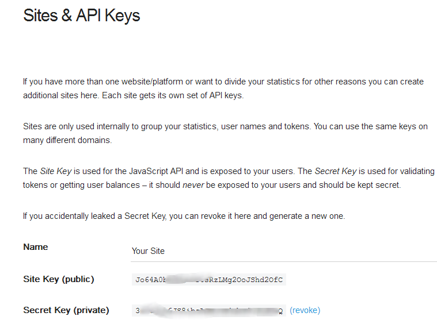Click the sentence about accidentally leaked Secret Key
The width and height of the screenshot is (437, 324).
(x=184, y=216)
